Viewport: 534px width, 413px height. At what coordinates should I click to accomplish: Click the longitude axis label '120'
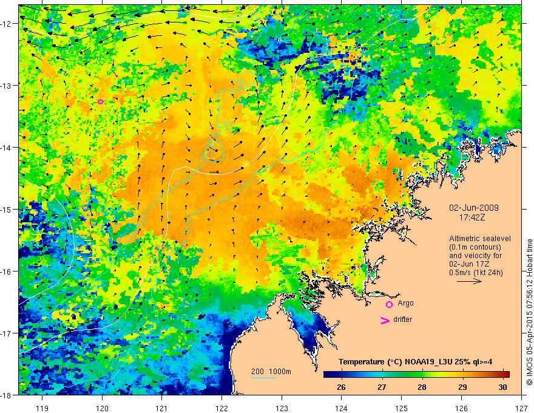pos(102,408)
